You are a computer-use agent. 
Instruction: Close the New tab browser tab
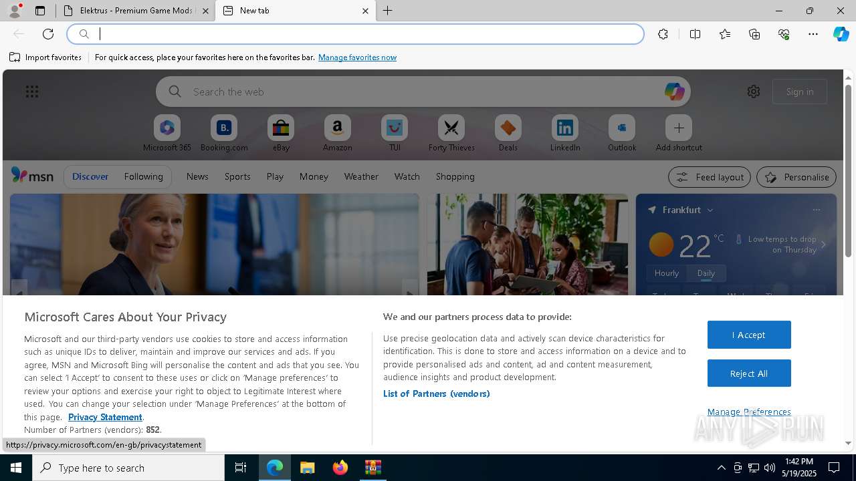pos(365,11)
